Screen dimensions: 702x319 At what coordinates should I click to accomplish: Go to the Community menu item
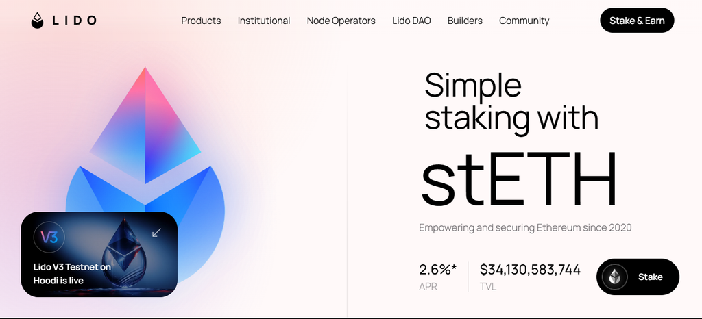[x=524, y=21]
